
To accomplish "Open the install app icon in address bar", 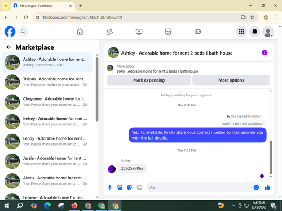I will click(x=243, y=17).
